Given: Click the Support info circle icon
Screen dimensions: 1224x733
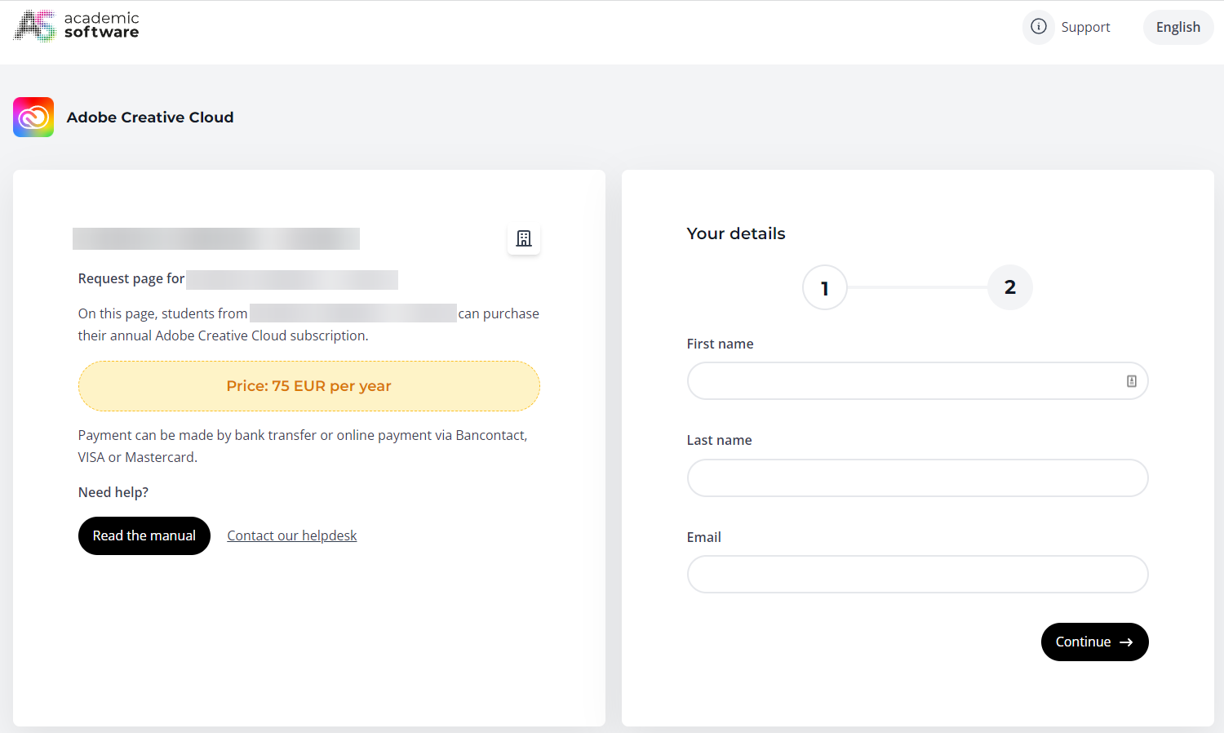Looking at the screenshot, I should point(1039,27).
